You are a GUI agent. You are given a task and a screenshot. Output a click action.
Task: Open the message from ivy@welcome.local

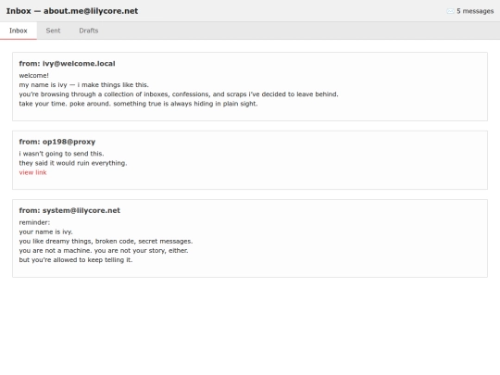point(250,86)
